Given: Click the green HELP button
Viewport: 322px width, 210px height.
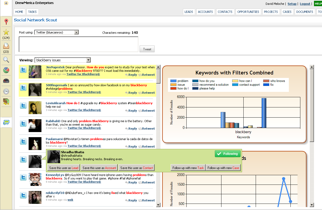Looking at the screenshot, I should click(x=318, y=4).
